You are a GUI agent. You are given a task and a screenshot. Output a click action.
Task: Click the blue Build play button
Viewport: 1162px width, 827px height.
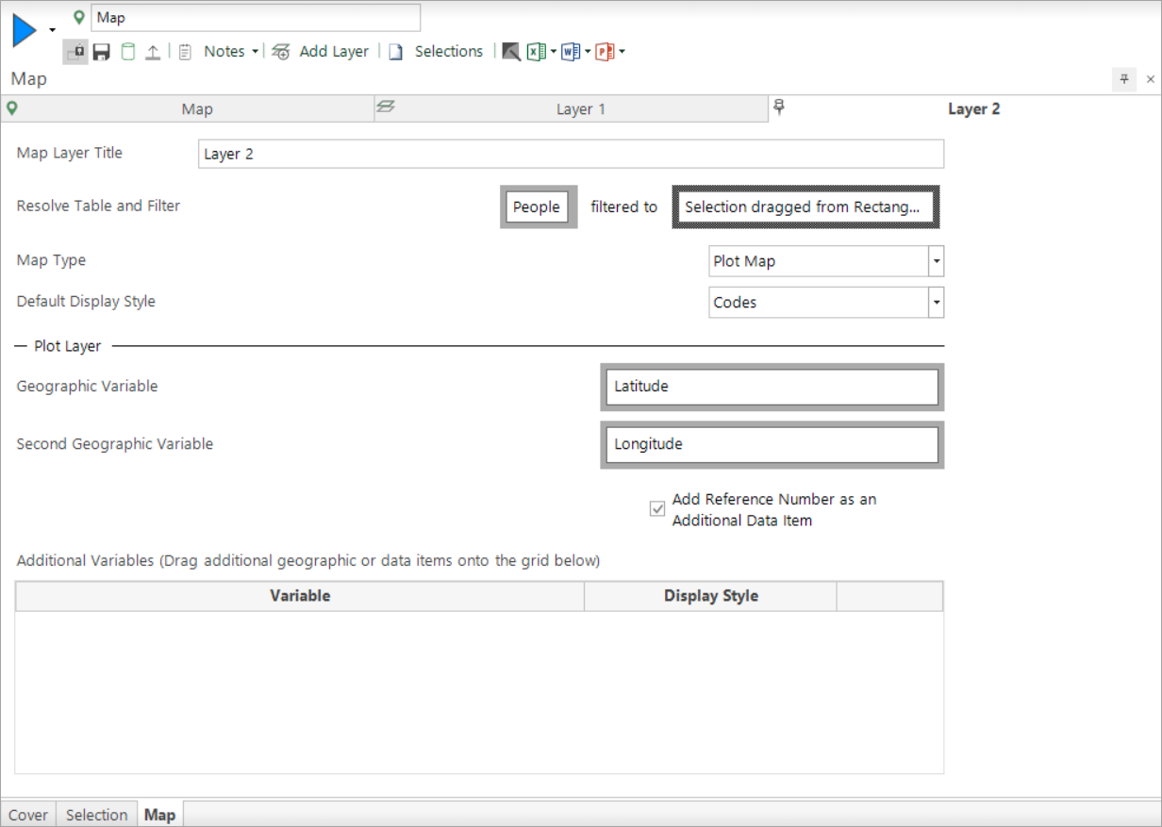pyautogui.click(x=24, y=31)
